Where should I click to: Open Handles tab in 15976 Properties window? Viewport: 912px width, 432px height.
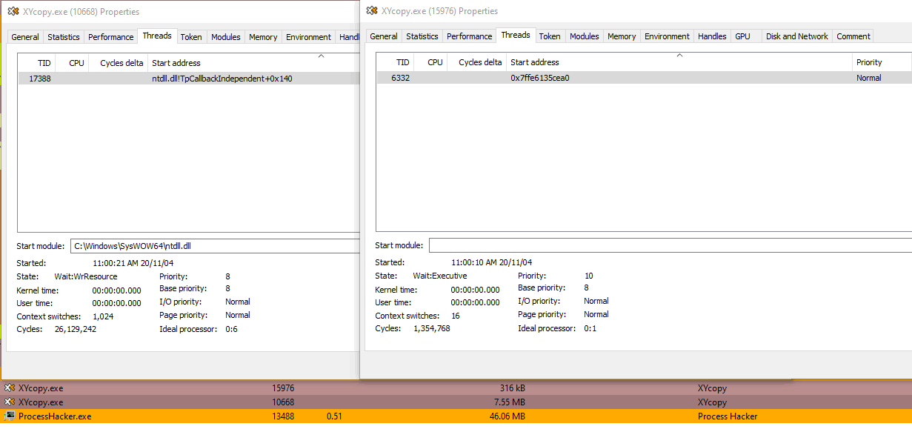pyautogui.click(x=712, y=36)
